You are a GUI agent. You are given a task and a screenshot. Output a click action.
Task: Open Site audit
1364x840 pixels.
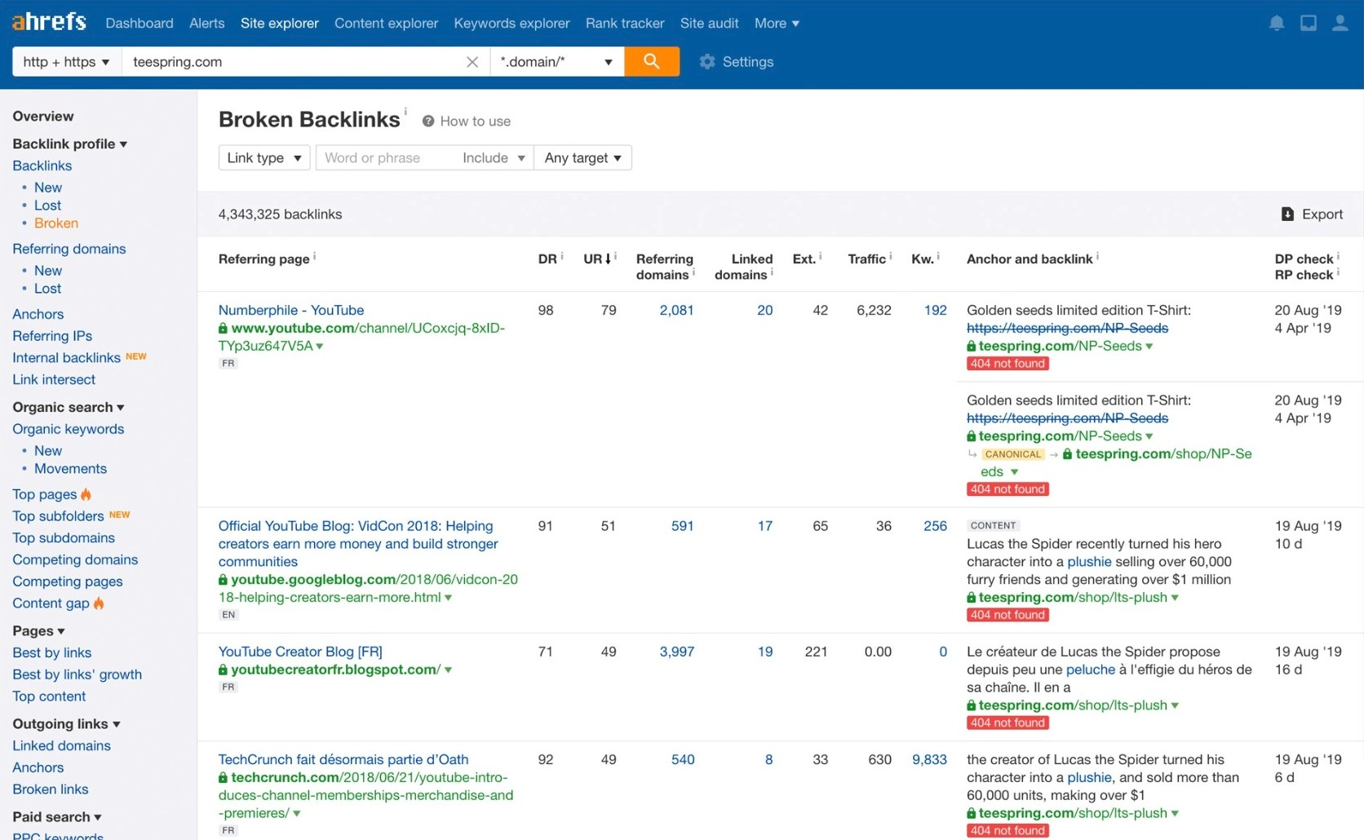tap(710, 24)
